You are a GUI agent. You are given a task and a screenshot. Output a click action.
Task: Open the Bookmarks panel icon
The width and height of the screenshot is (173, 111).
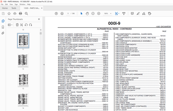(x=3, y=27)
